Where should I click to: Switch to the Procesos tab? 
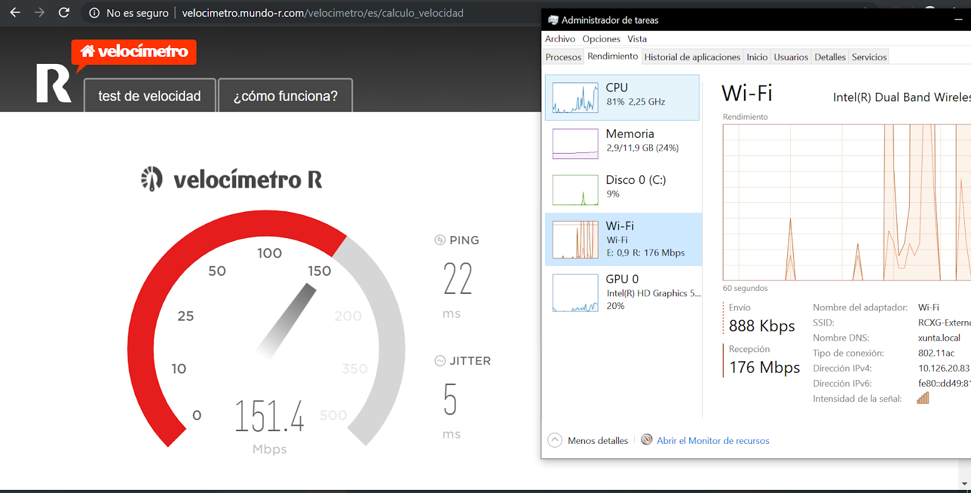pos(563,57)
